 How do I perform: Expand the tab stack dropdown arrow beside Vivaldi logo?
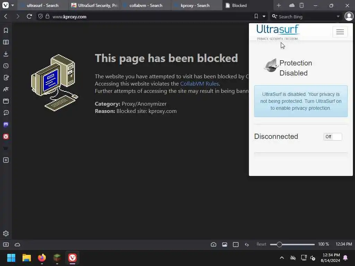pyautogui.click(x=12, y=5)
